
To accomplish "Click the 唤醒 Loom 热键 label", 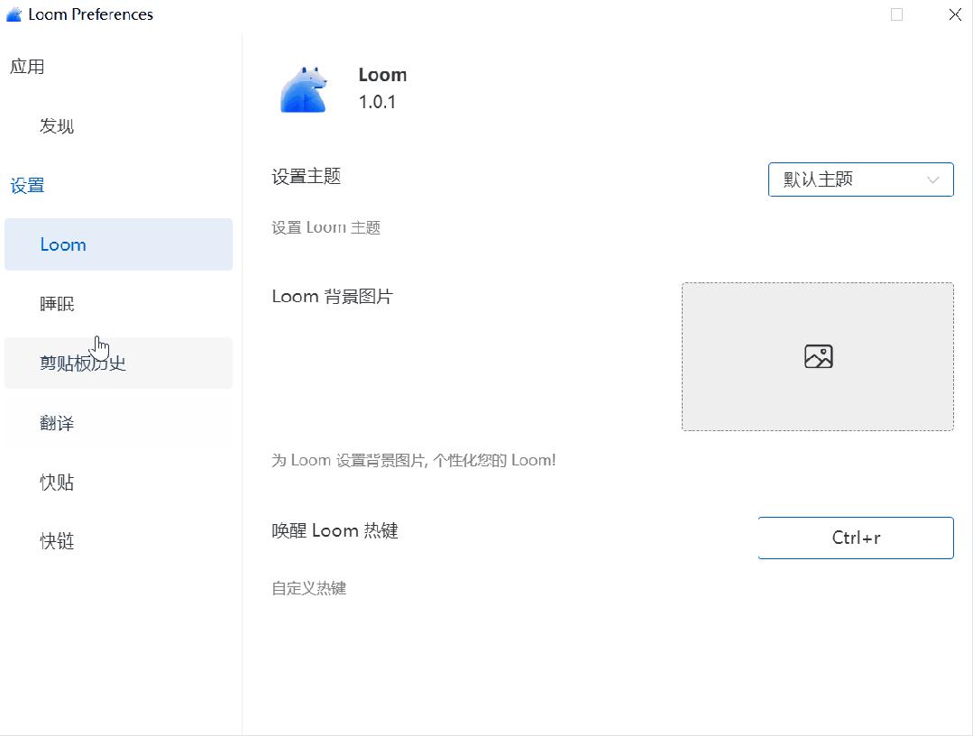I will click(x=335, y=530).
